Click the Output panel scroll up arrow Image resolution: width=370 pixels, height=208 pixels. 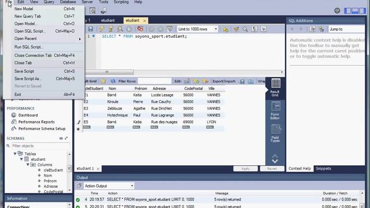362,193
